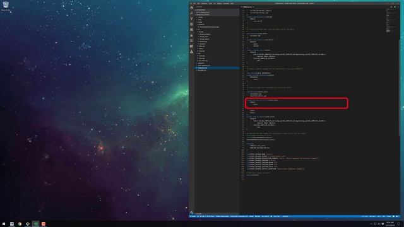Click the split editor icon in the editor title
The image size is (404, 227).
tap(395, 7)
